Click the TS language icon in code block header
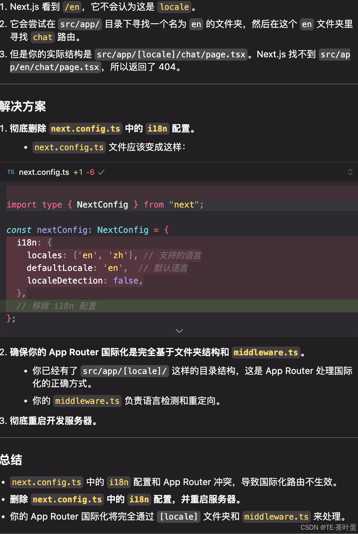Viewport: 358px width, 534px height. click(x=11, y=172)
